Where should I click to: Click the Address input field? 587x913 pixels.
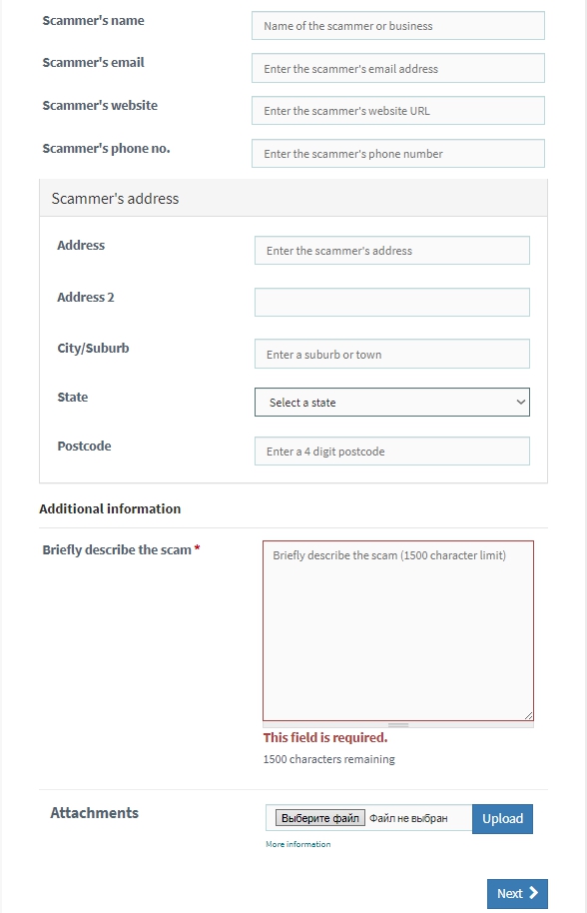point(392,251)
